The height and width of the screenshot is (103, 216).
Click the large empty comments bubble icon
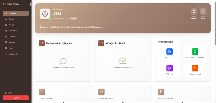[63, 61]
